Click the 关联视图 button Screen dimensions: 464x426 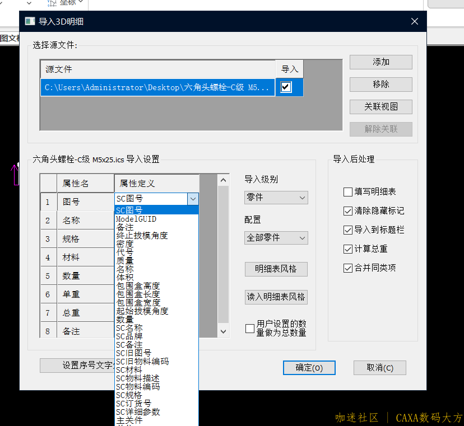click(381, 107)
